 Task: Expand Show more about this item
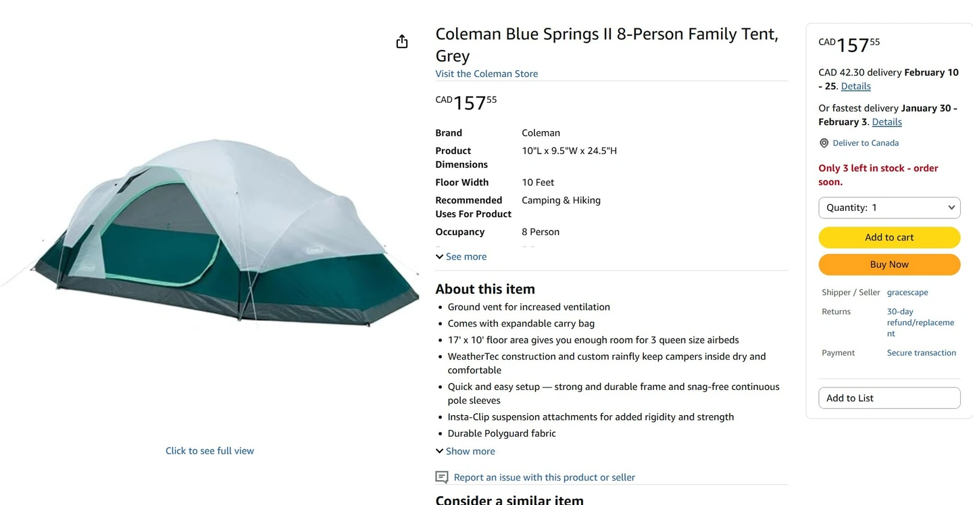[470, 452]
